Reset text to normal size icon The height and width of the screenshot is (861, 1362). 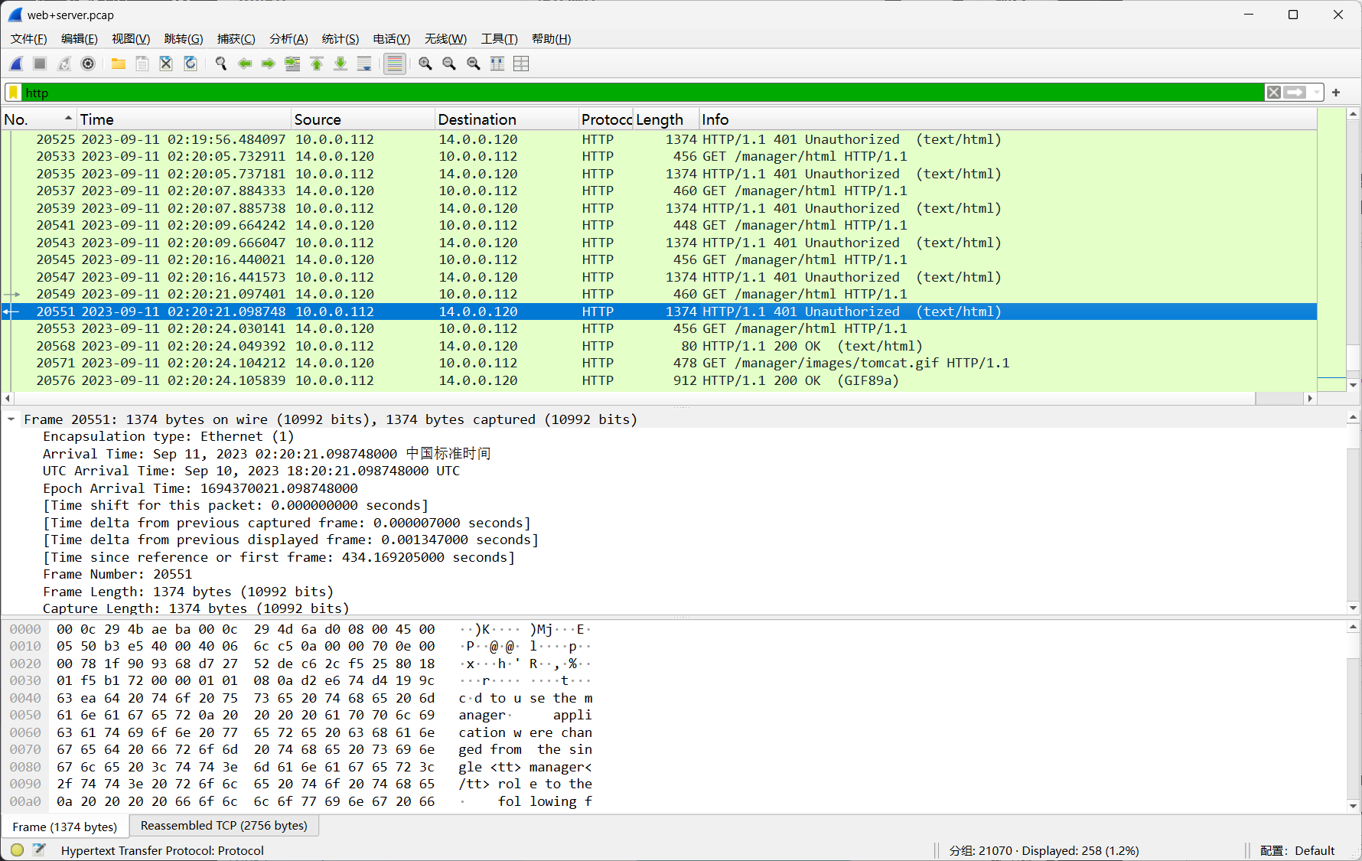coord(474,64)
